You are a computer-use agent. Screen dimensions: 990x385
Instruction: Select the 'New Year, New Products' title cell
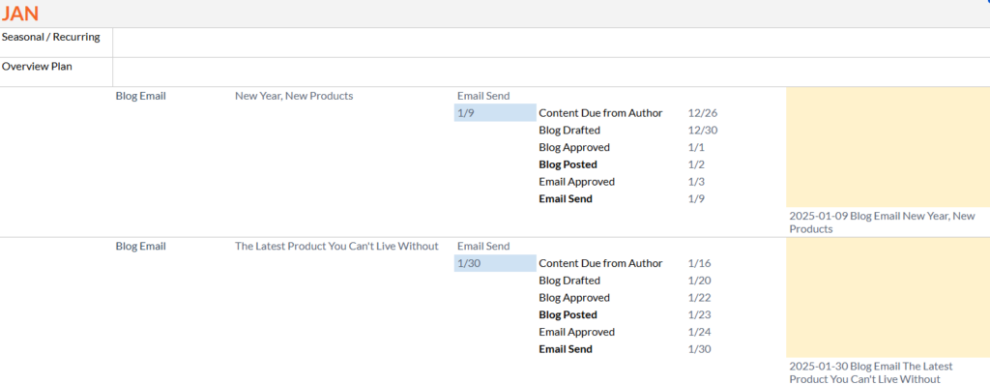pos(294,96)
